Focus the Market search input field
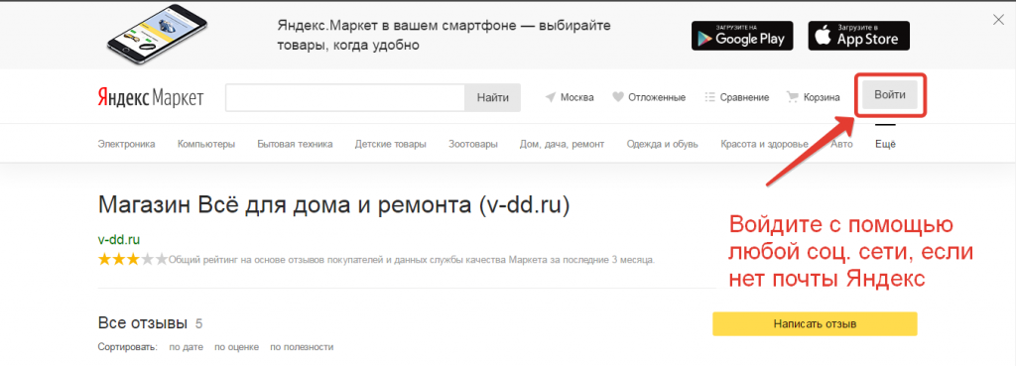 coord(345,98)
